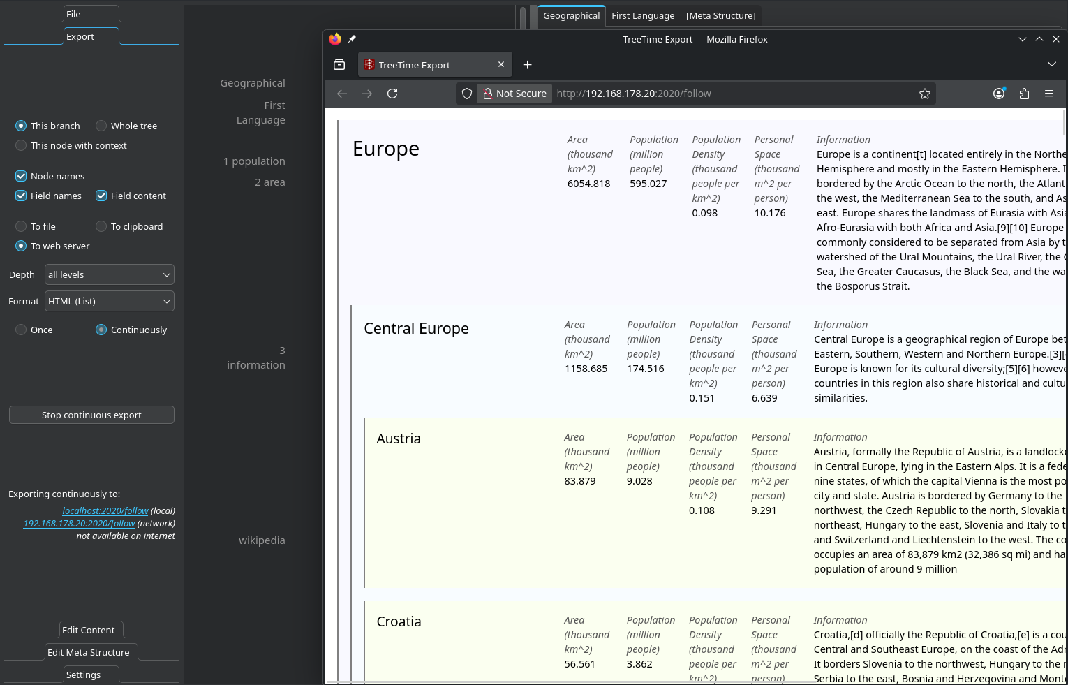Open the localhost:2020/follow link
This screenshot has width=1068, height=685.
tap(105, 510)
